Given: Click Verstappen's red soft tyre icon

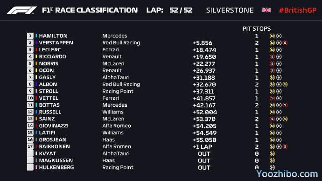Looking at the screenshot, I should click(285, 43).
